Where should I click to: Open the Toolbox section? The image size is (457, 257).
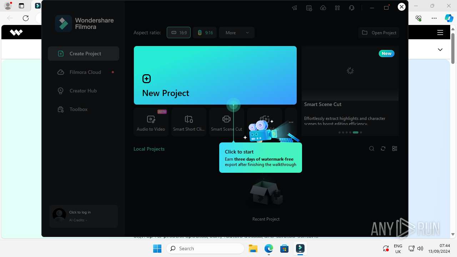tap(84, 109)
